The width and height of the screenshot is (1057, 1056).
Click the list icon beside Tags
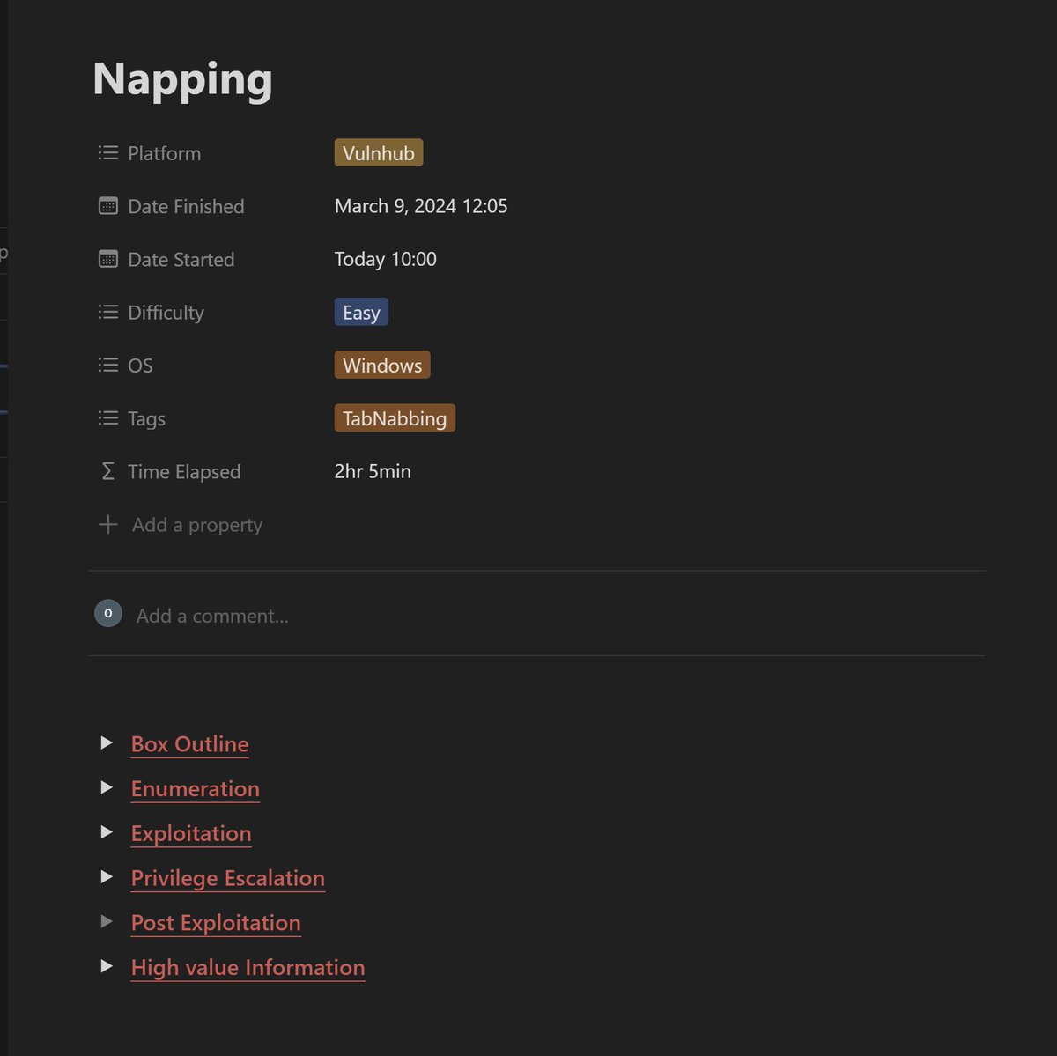pos(107,418)
